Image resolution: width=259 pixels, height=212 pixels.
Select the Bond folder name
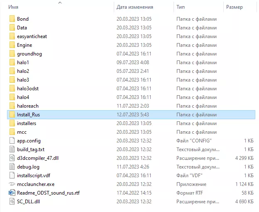click(x=23, y=19)
